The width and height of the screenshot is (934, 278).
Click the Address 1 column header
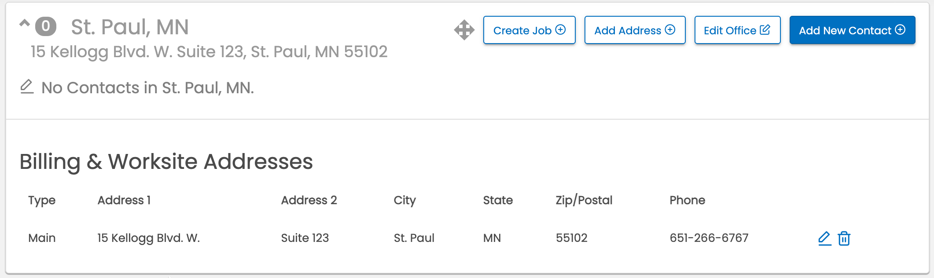pyautogui.click(x=124, y=200)
